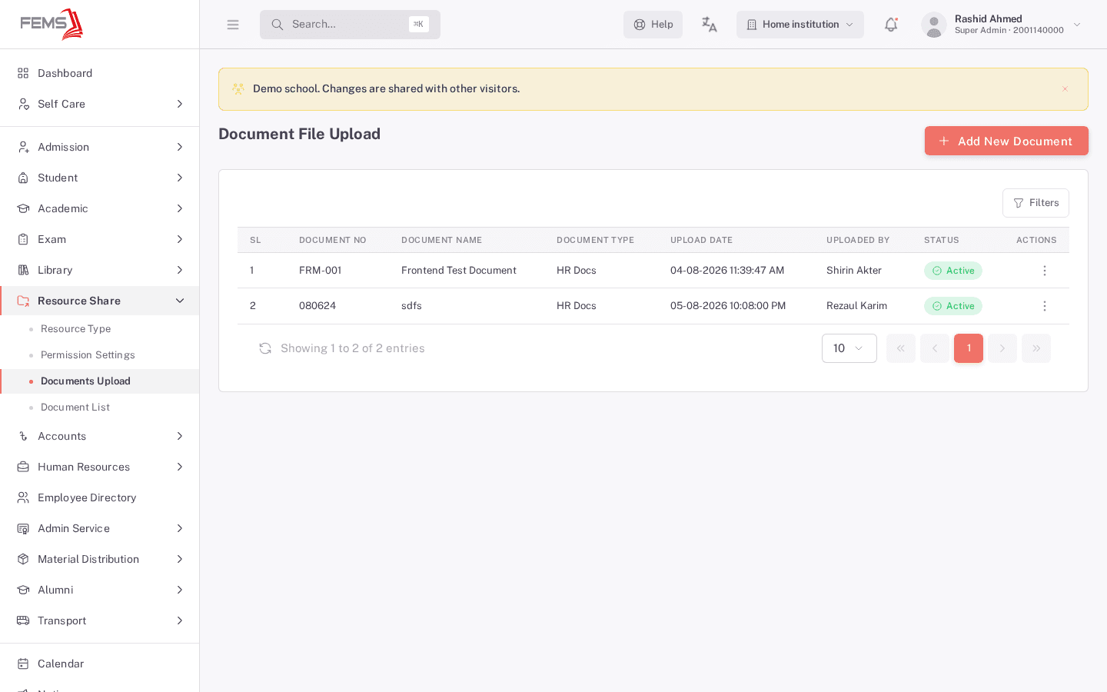The image size is (1107, 692).
Task: Open Permission Settings submenu item
Action: [x=100, y=355]
